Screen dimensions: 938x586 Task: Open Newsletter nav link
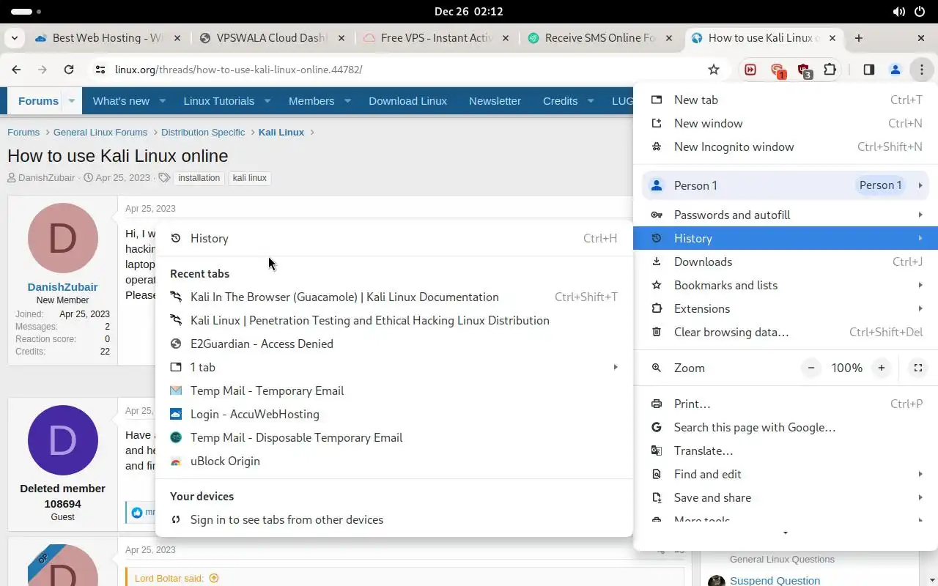coord(495,101)
